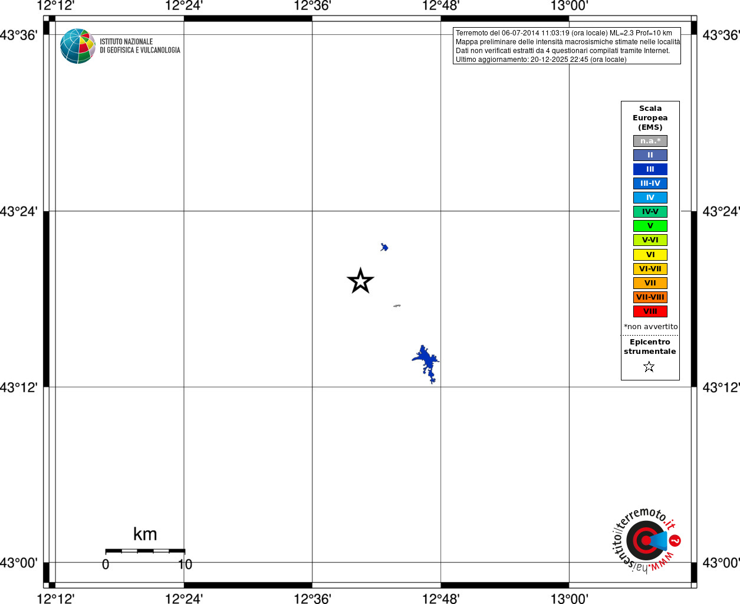740x604 pixels.
Task: Click the INGV globe logo
Action: (x=78, y=46)
